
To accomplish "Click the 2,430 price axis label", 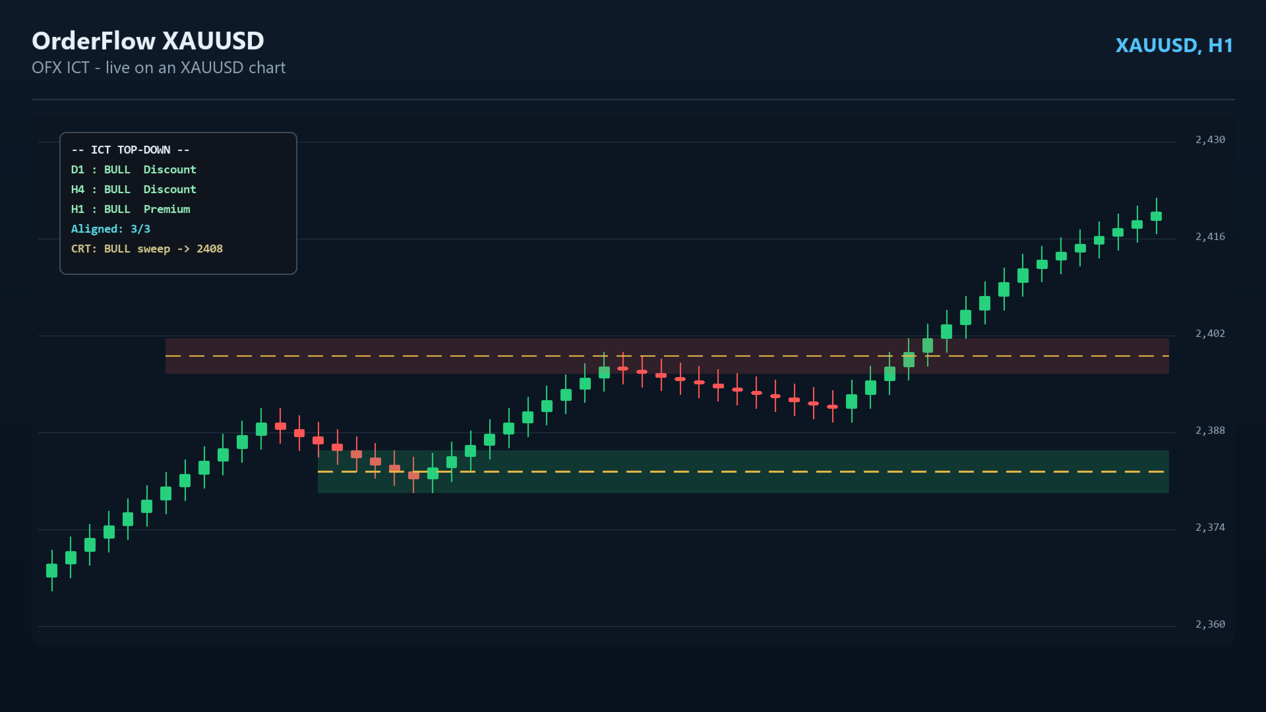I will pyautogui.click(x=1210, y=140).
